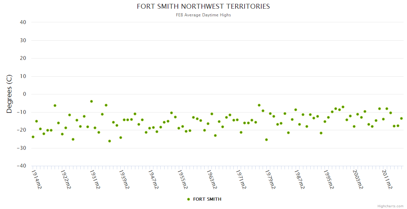Click the lowest data point near minus 26

pyautogui.click(x=110, y=141)
